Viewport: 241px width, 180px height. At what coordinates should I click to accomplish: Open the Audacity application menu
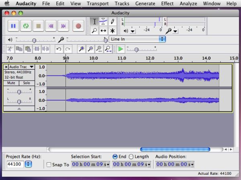(26, 4)
